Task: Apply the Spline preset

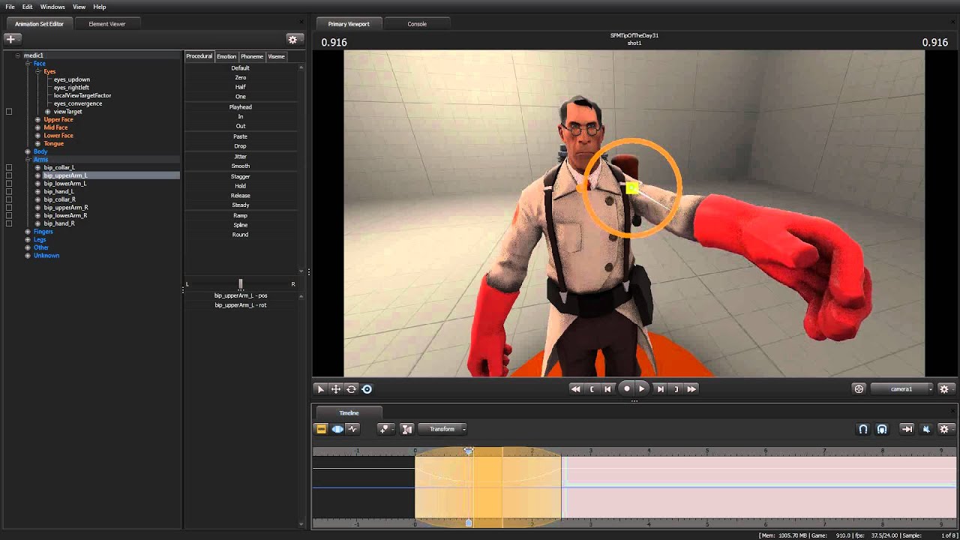Action: (x=240, y=225)
